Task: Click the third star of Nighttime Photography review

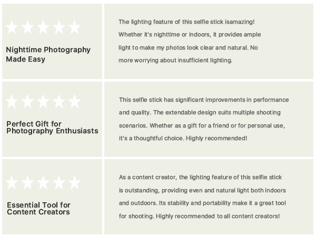Action: coord(44,27)
